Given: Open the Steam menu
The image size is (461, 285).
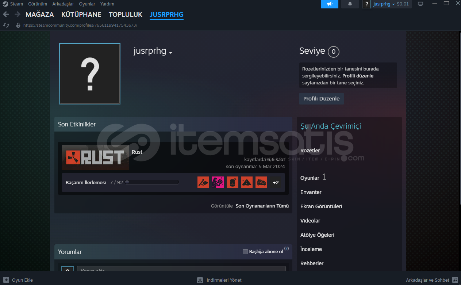Looking at the screenshot, I should point(16,4).
